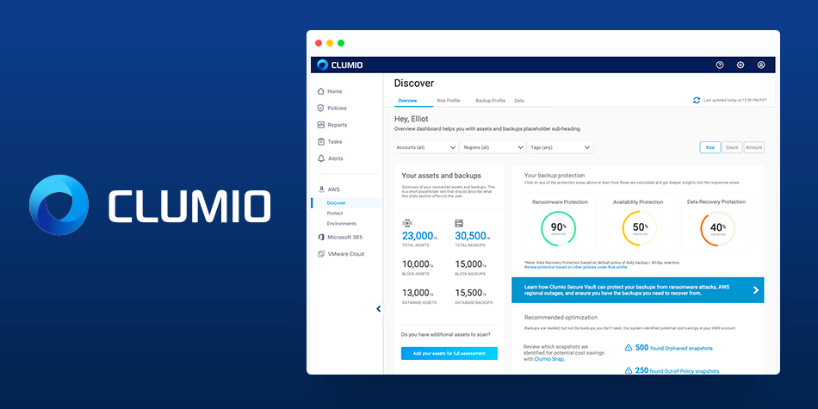Image resolution: width=818 pixels, height=409 pixels.
Task: Open the help question mark icon
Action: 720,65
